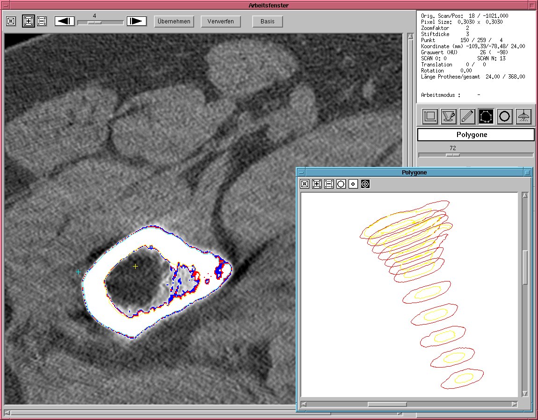Click the Verwerfen button
This screenshot has height=420, width=538.
pos(221,21)
